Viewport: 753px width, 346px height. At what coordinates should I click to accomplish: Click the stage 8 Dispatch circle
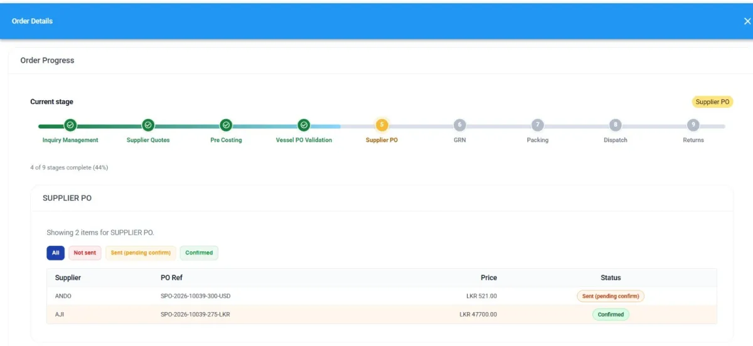click(x=616, y=125)
